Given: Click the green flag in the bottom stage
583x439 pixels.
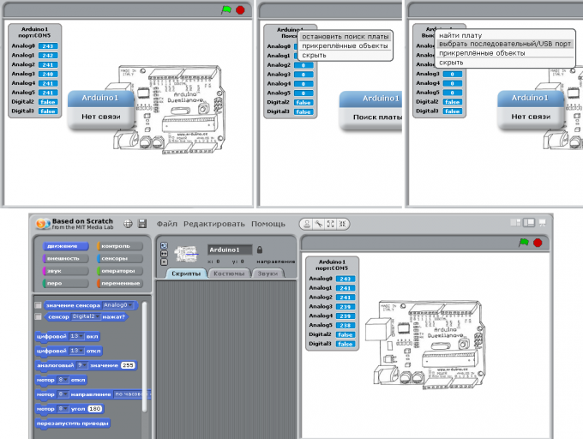Looking at the screenshot, I should pyautogui.click(x=524, y=243).
